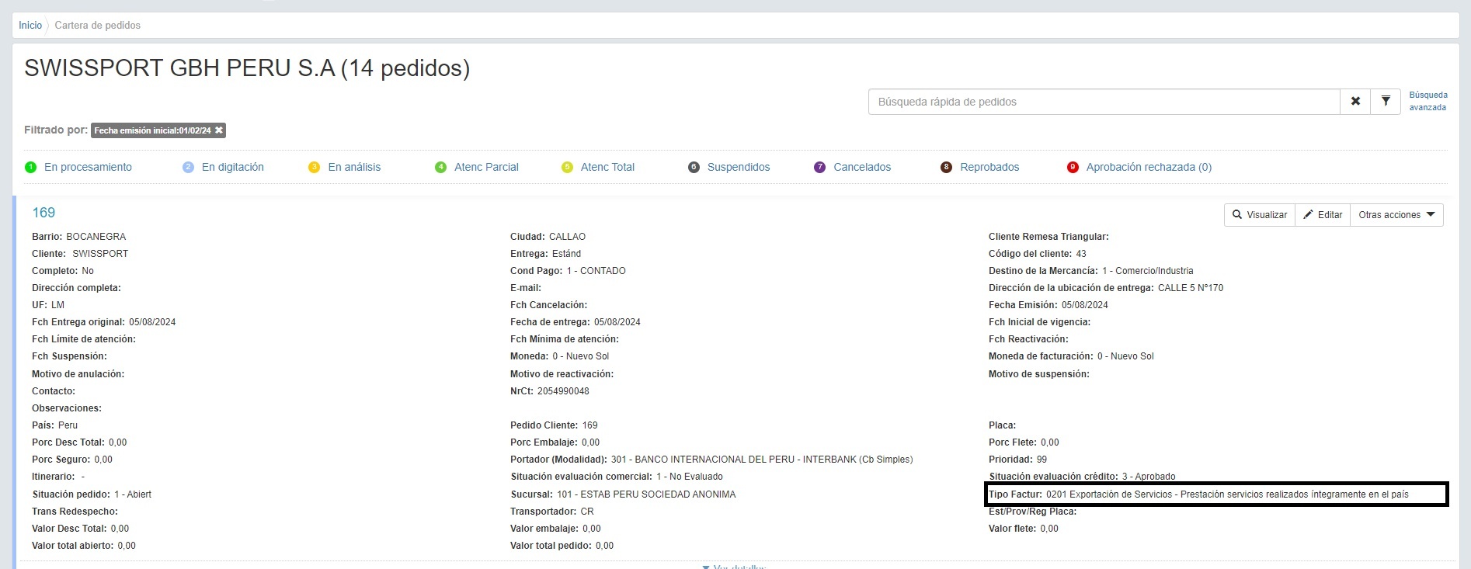Select the Cond Pago value 1 - CONTADO
1471x569 pixels.
[x=596, y=271]
